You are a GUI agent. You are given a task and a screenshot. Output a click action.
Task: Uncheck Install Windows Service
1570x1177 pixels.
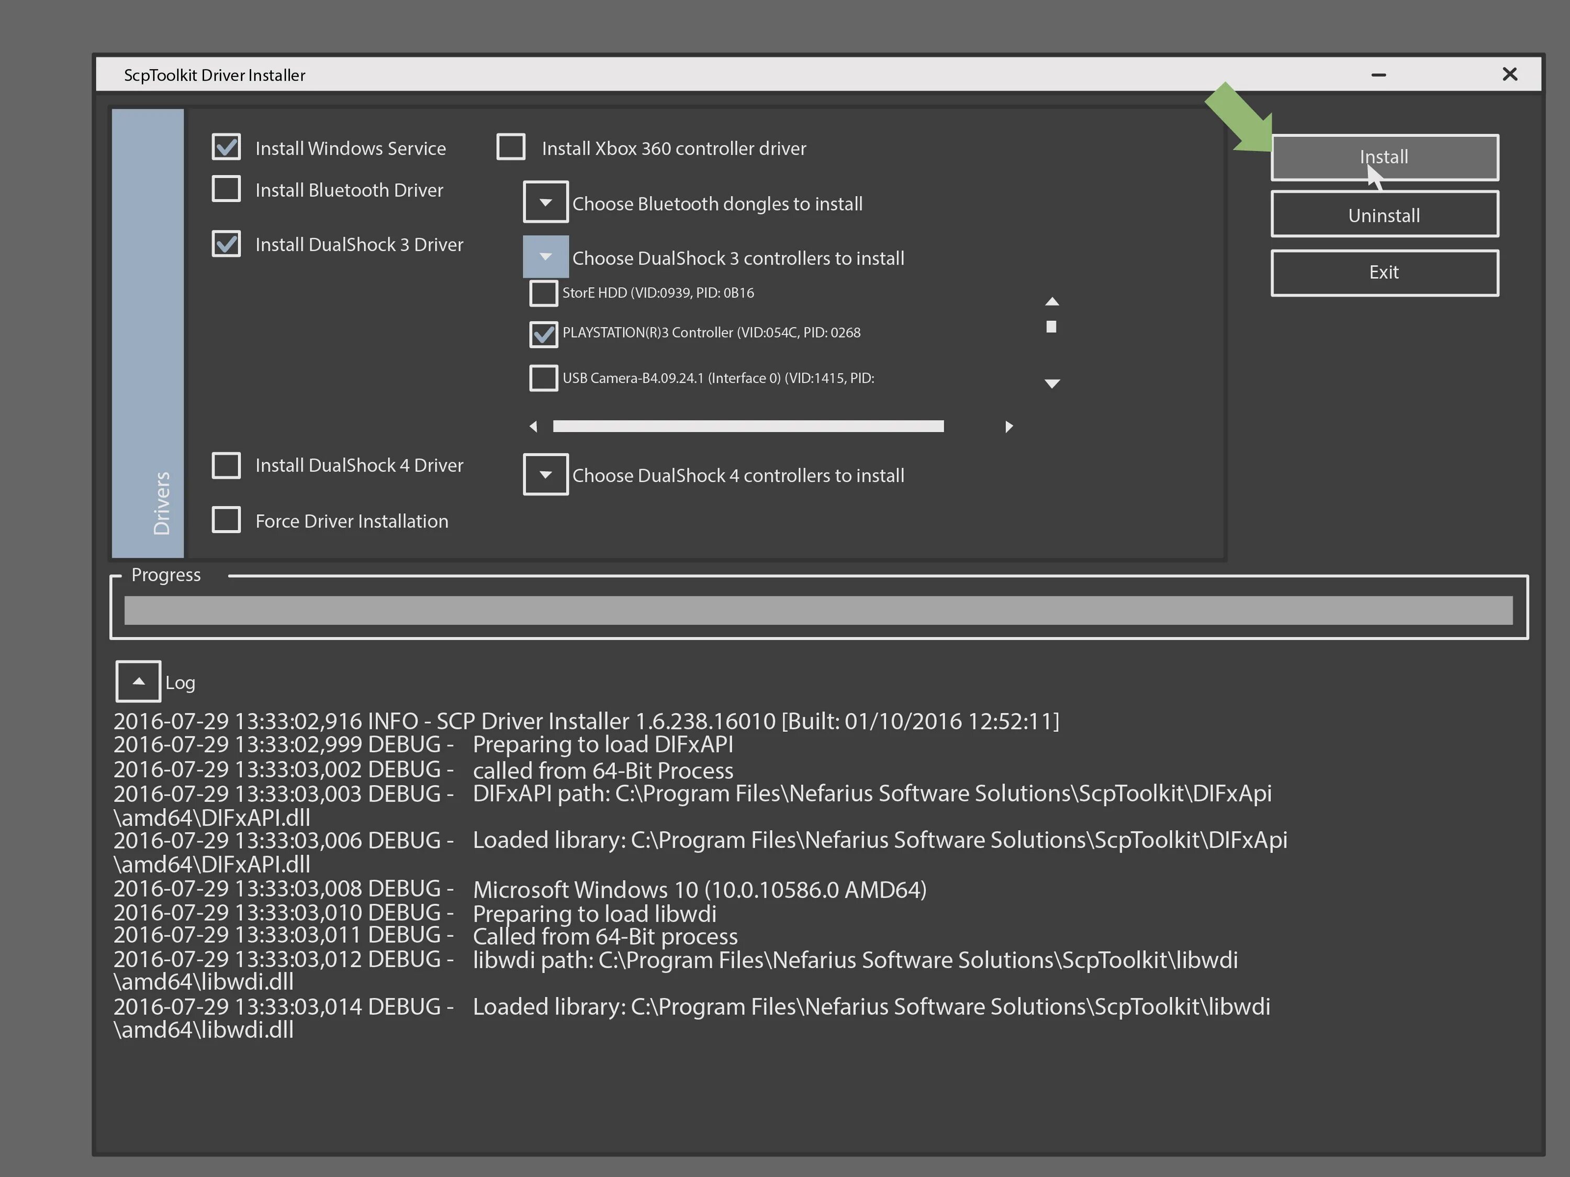pos(227,147)
